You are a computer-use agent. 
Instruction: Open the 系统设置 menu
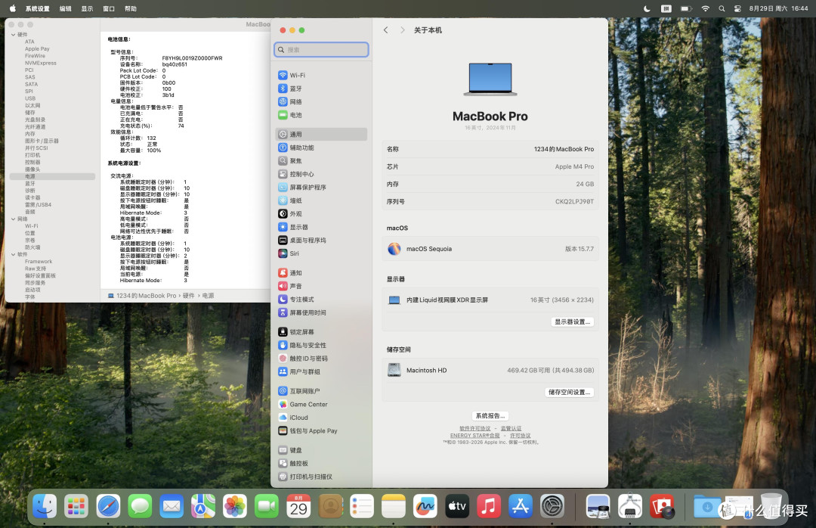(x=38, y=8)
